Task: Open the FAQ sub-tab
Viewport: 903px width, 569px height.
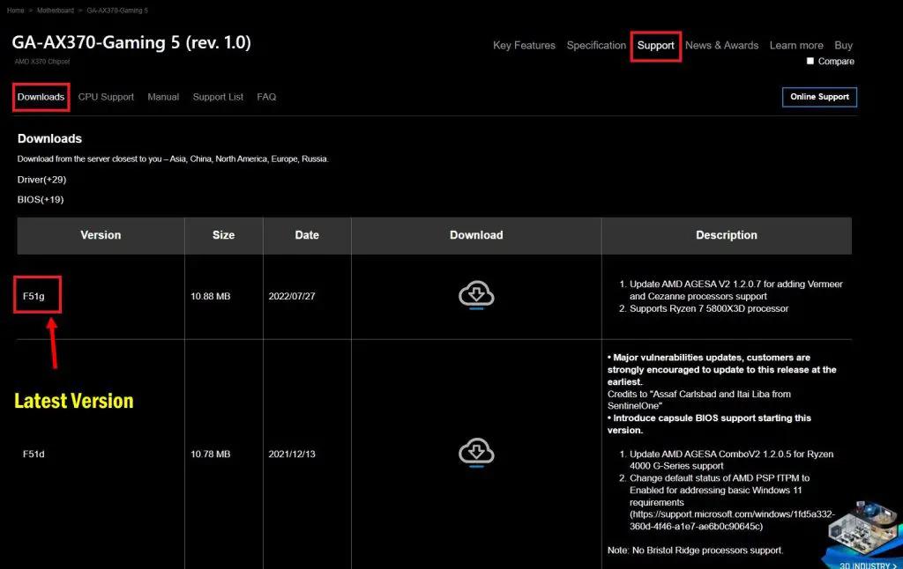Action: click(x=266, y=97)
